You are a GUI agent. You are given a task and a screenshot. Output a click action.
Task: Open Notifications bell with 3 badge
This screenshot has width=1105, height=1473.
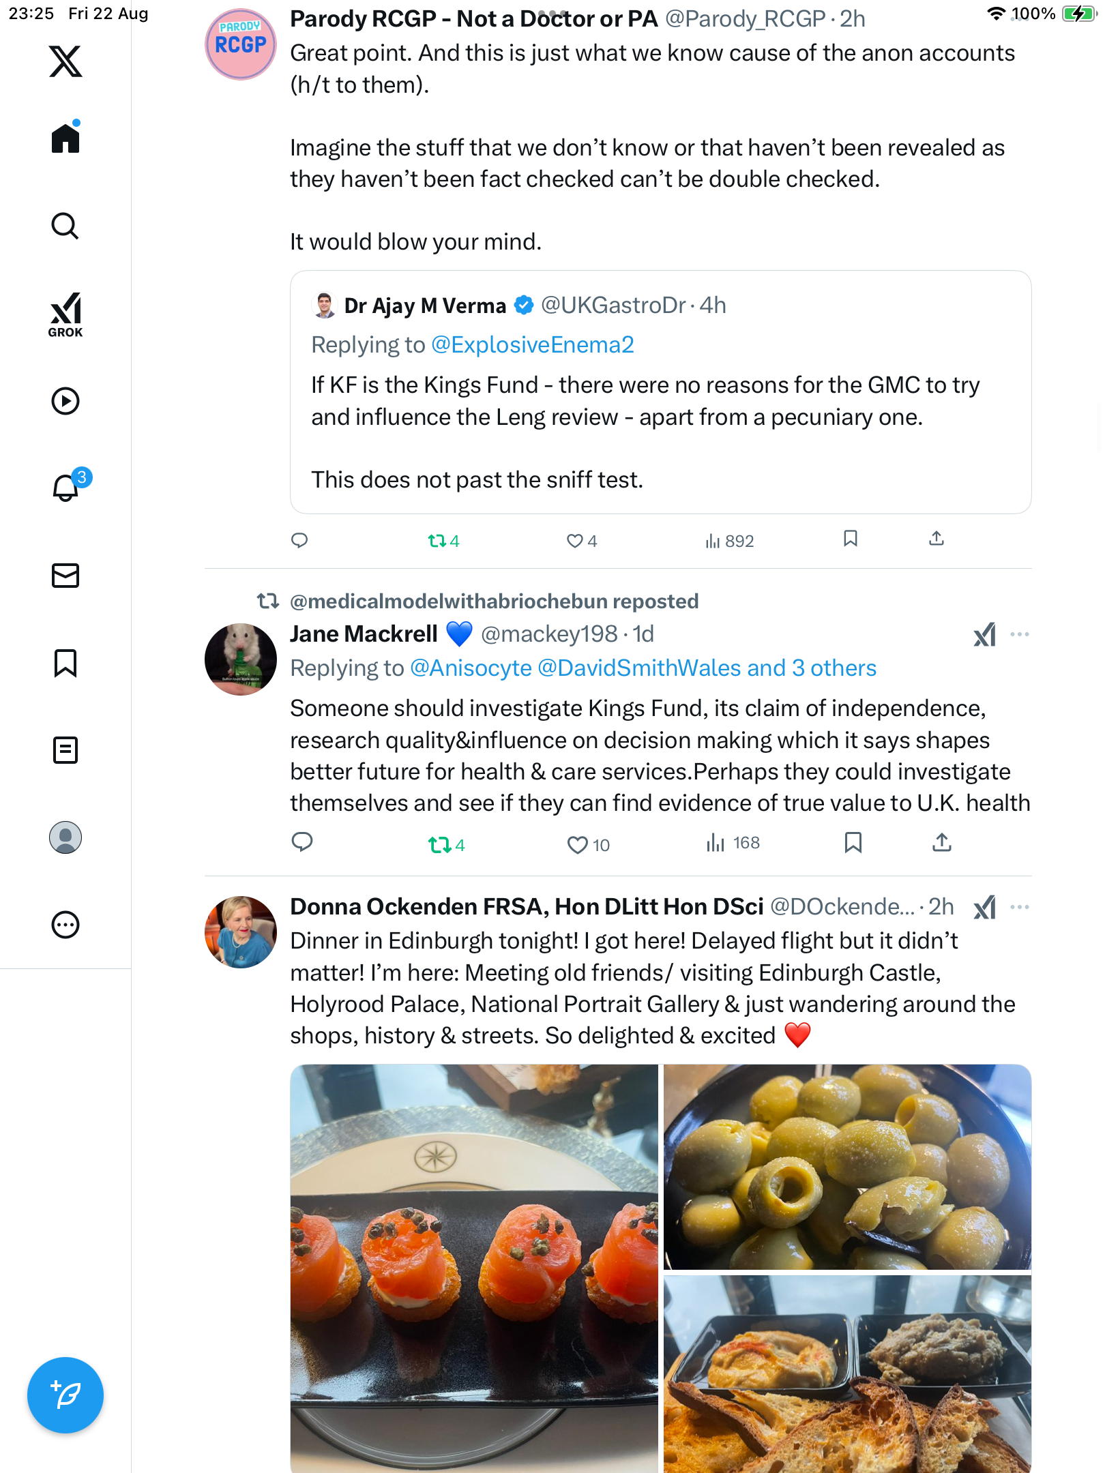(x=67, y=488)
